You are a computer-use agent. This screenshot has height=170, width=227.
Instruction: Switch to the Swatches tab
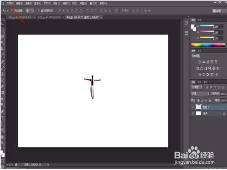pyautogui.click(x=199, y=20)
